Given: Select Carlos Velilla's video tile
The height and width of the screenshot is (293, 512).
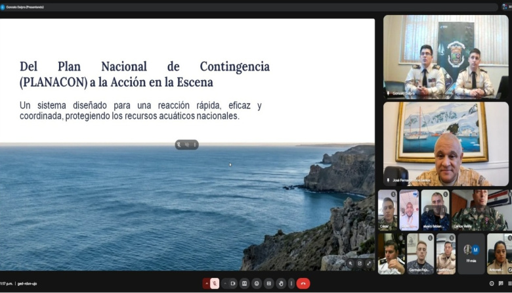Looking at the screenshot, I should tap(482, 210).
